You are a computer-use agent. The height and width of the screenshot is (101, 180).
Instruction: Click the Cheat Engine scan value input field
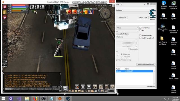135,24
